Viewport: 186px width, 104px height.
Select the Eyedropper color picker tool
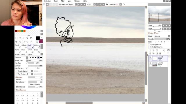31,42
